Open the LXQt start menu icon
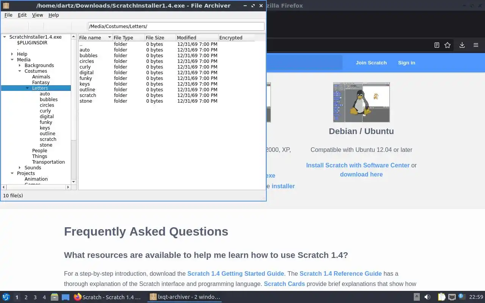 6,297
